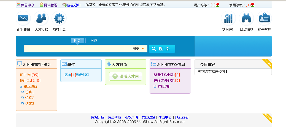Screen dimensions: 286x127
Task: Open the 详细统计 link
Action: (164, 86)
